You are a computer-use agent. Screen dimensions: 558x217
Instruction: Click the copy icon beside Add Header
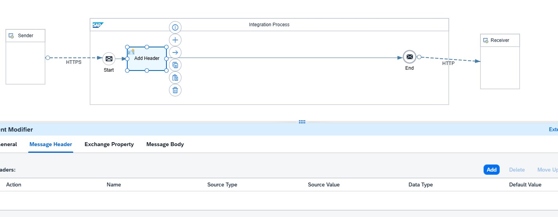pos(175,65)
